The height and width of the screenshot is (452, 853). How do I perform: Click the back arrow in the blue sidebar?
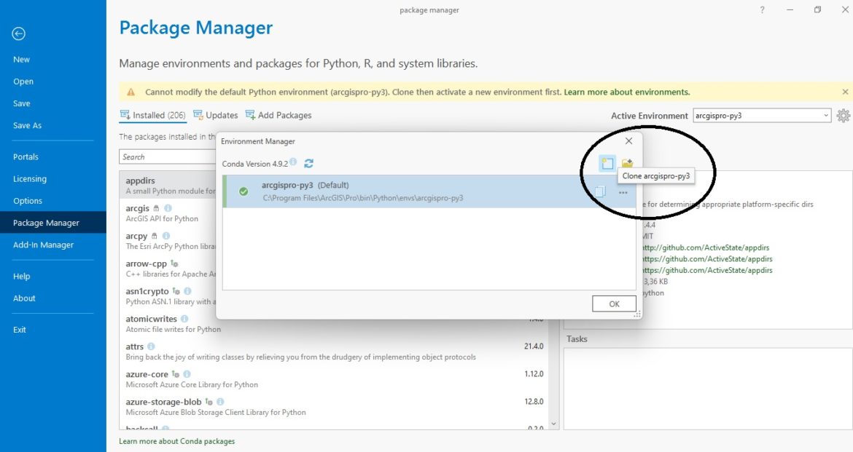click(x=18, y=33)
